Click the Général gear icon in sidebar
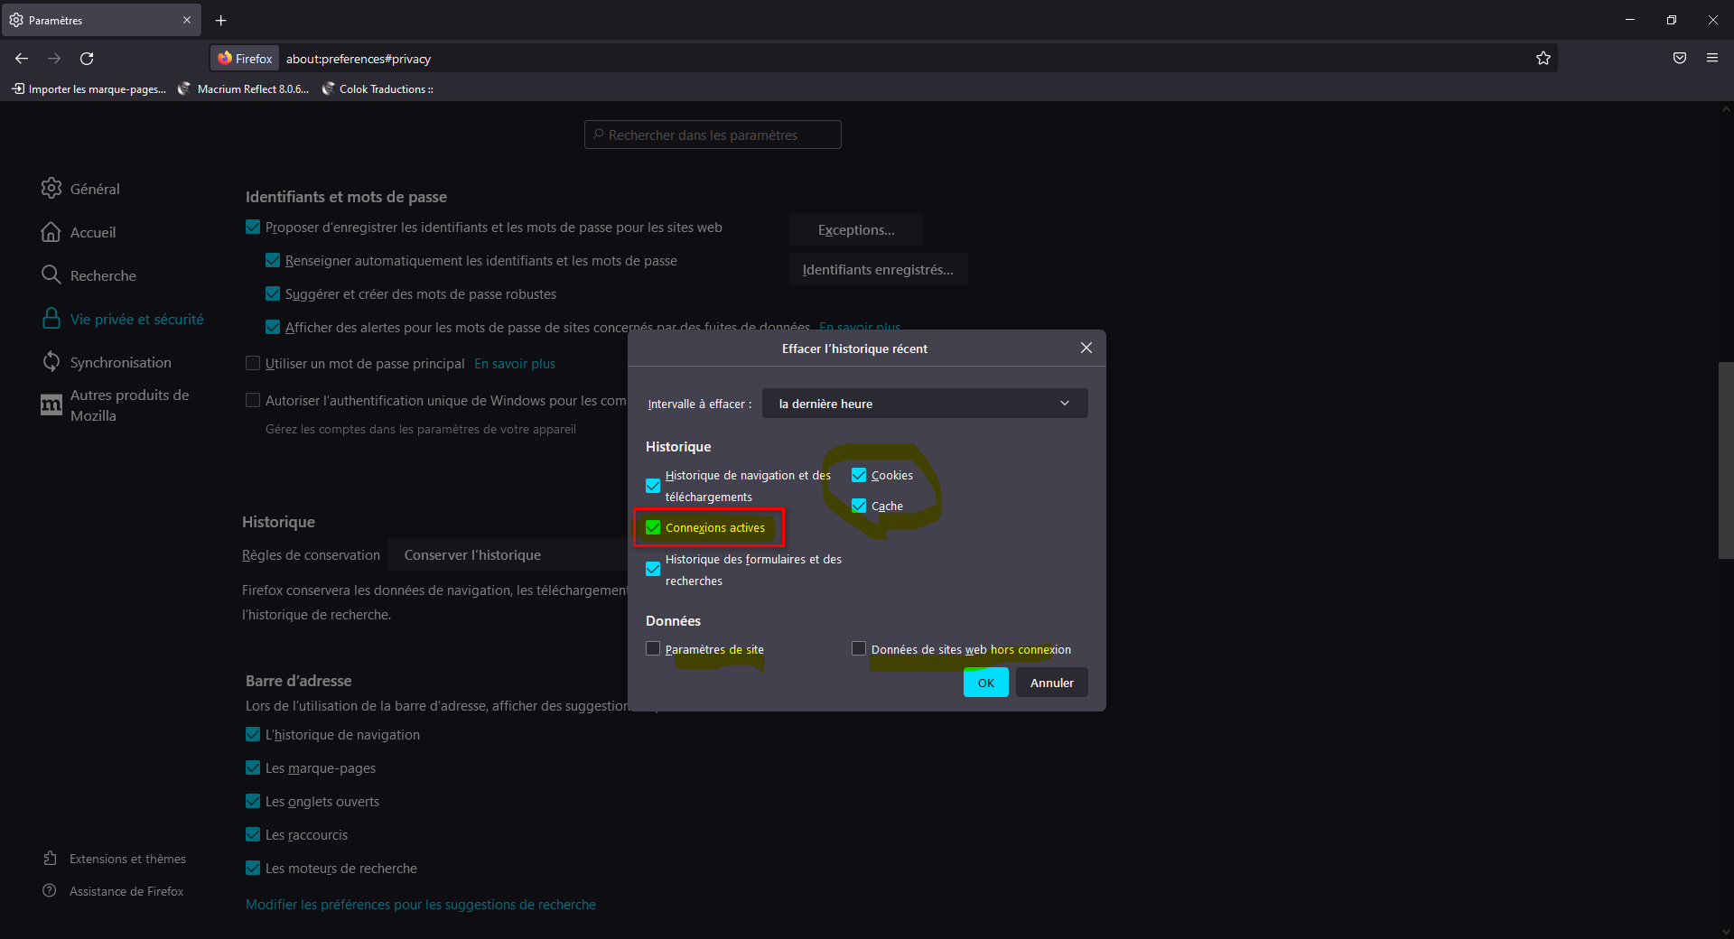Viewport: 1734px width, 939px height. 51,189
